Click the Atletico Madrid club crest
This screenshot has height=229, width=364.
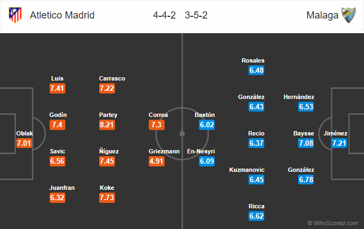tap(15, 15)
